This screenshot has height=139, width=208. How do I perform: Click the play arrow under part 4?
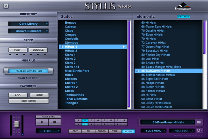pyautogui.click(x=98, y=124)
